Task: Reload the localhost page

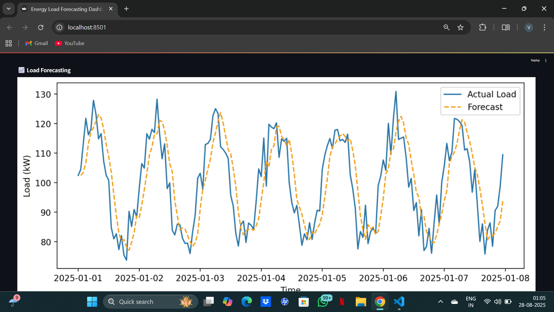Action: (41, 27)
